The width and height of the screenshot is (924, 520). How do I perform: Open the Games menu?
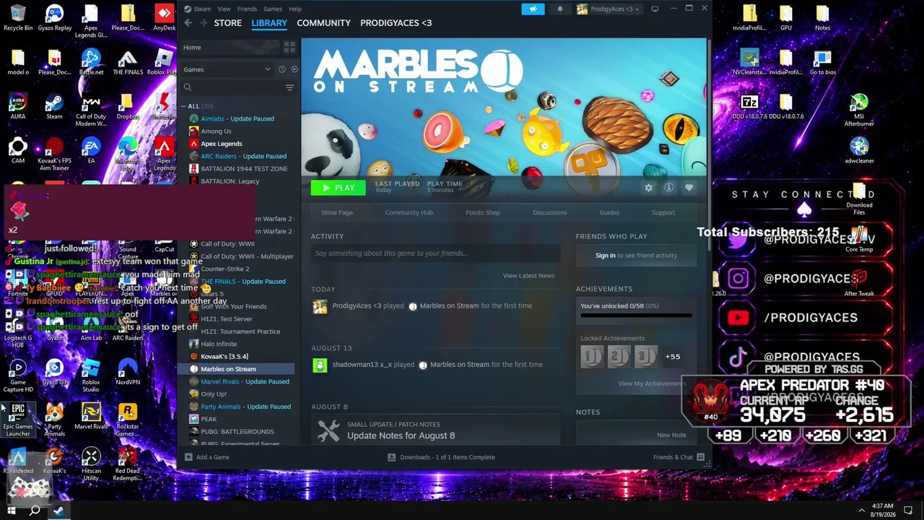(273, 9)
